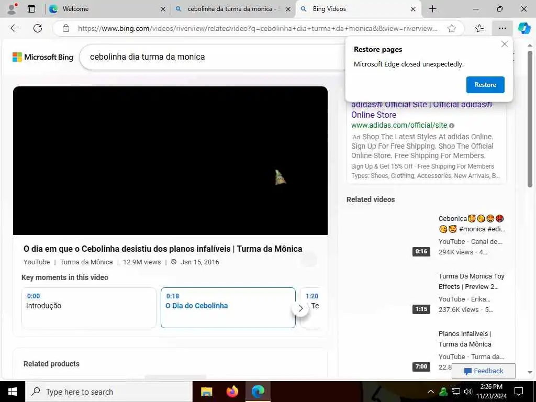
Task: Launch Firefox from taskbar
Action: [x=232, y=392]
